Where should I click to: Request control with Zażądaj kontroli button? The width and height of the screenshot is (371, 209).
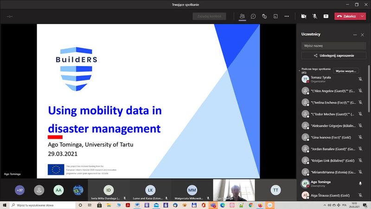click(x=209, y=16)
